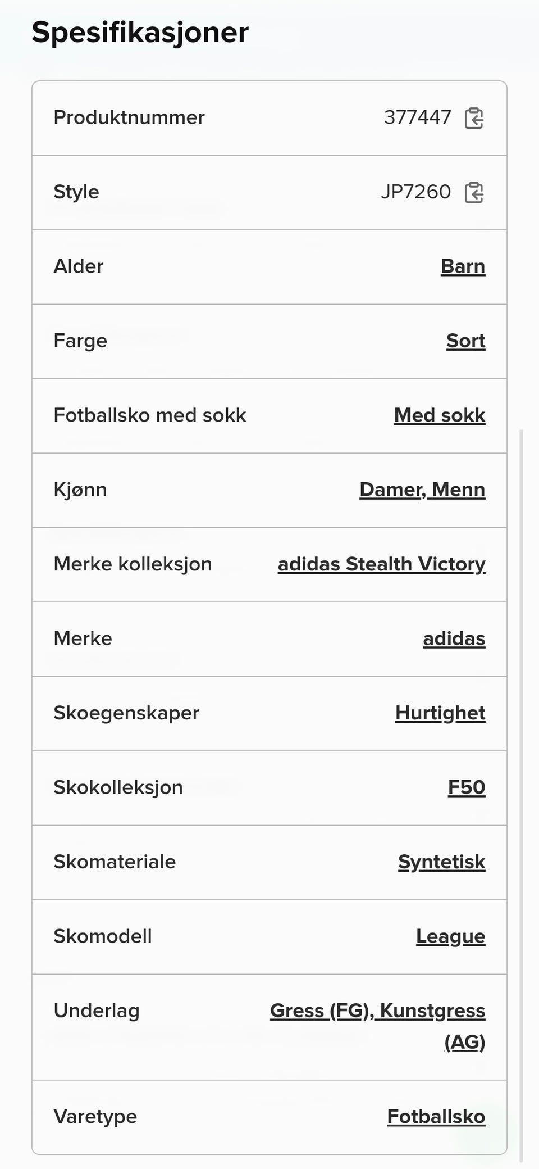Click the Spesifikasjoner heading
Image resolution: width=539 pixels, height=1169 pixels.
coord(140,32)
